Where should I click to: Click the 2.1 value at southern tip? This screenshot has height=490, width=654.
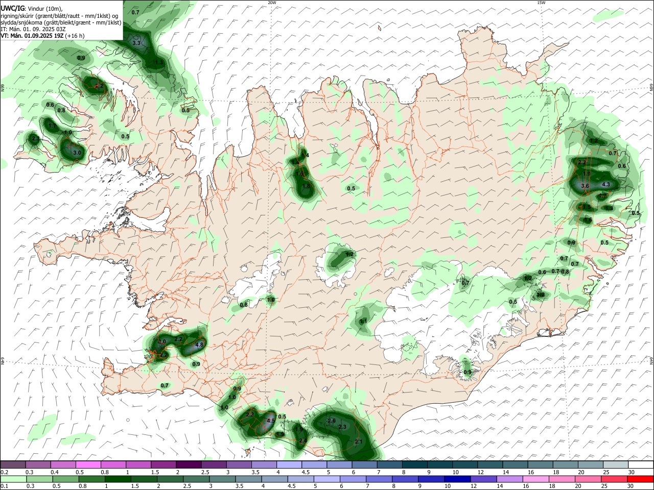pyautogui.click(x=359, y=442)
